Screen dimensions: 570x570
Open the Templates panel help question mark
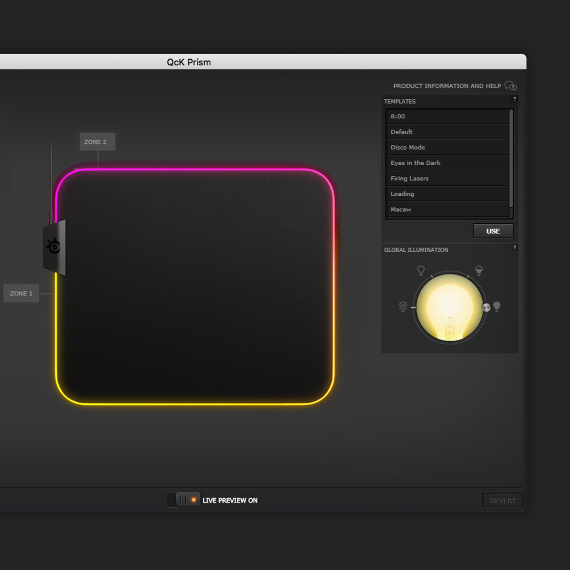click(x=514, y=99)
